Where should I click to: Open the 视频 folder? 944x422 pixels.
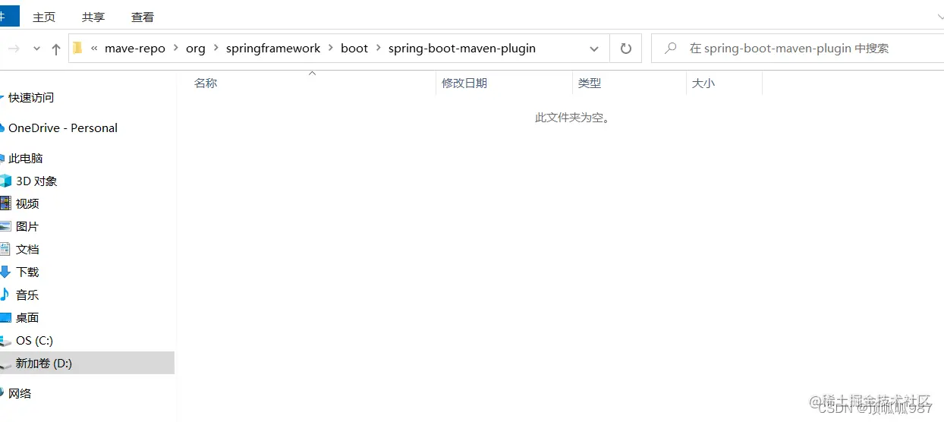(x=27, y=204)
